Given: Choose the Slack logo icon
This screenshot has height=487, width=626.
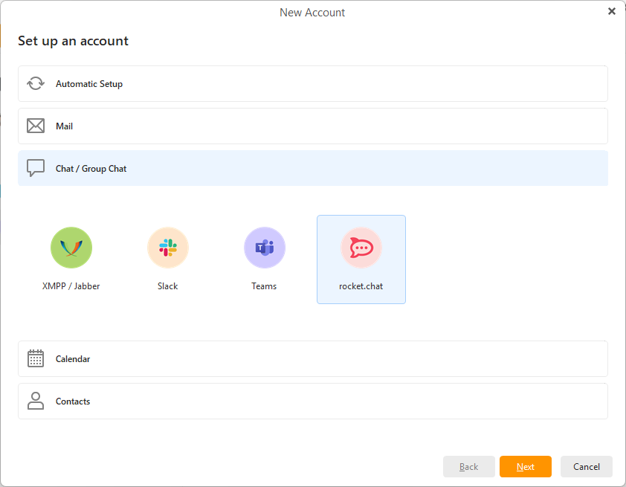Looking at the screenshot, I should pyautogui.click(x=168, y=248).
